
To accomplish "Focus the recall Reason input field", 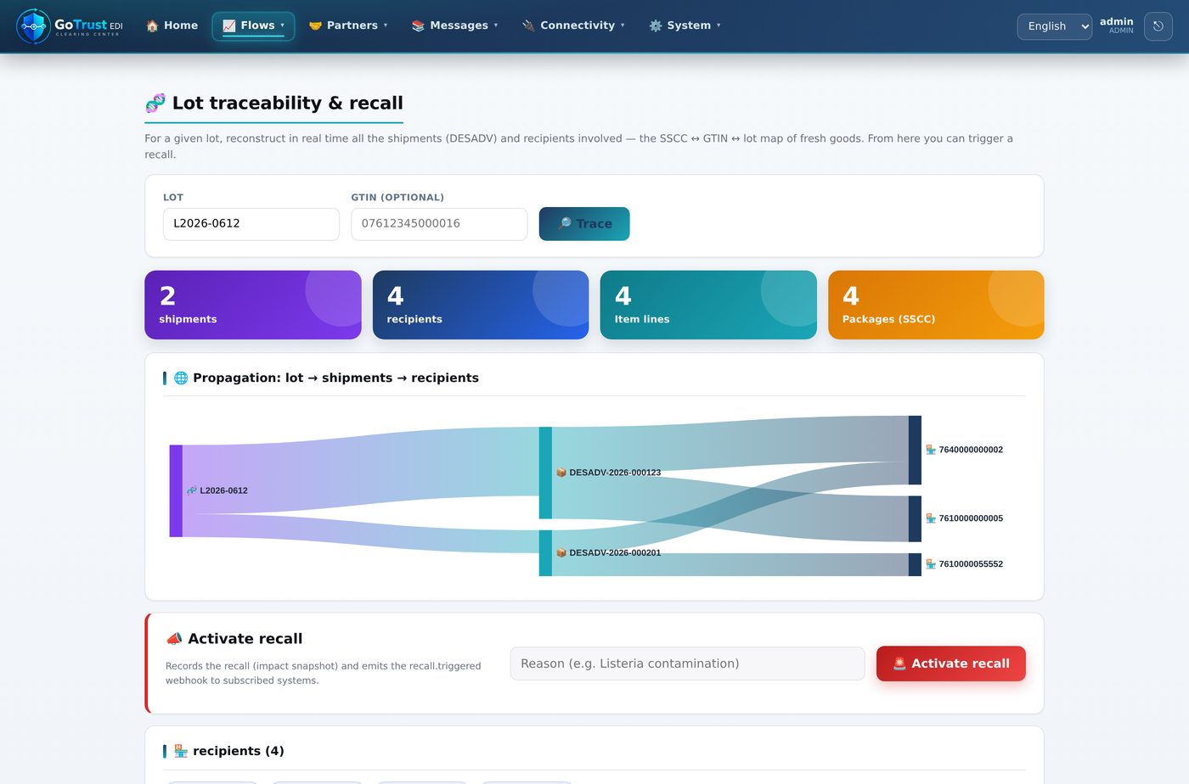I will [x=687, y=664].
